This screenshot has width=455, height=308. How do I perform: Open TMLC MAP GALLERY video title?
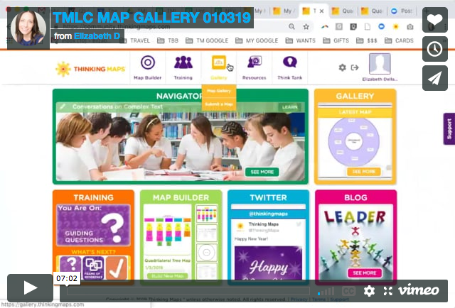(151, 17)
